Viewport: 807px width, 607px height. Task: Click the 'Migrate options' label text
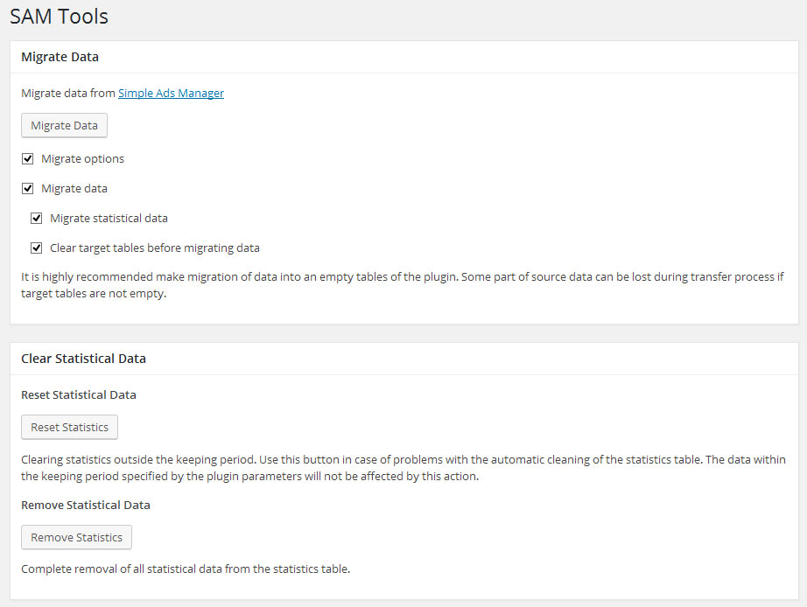[82, 159]
